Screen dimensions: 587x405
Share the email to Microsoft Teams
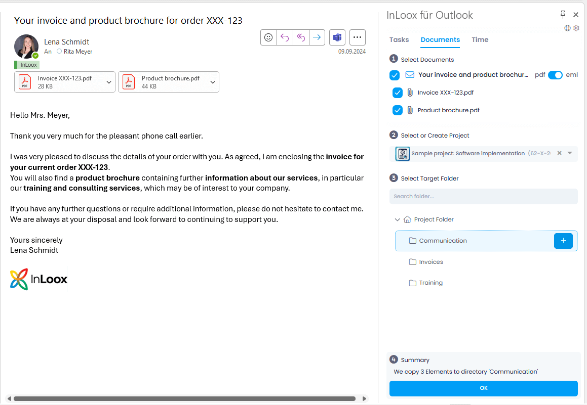(337, 37)
